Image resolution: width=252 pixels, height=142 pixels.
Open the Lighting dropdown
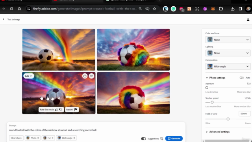(x=228, y=53)
